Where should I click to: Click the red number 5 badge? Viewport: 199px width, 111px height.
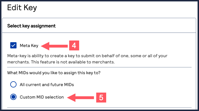point(101,98)
